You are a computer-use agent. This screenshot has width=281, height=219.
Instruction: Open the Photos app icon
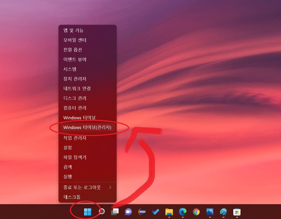click(x=210, y=212)
